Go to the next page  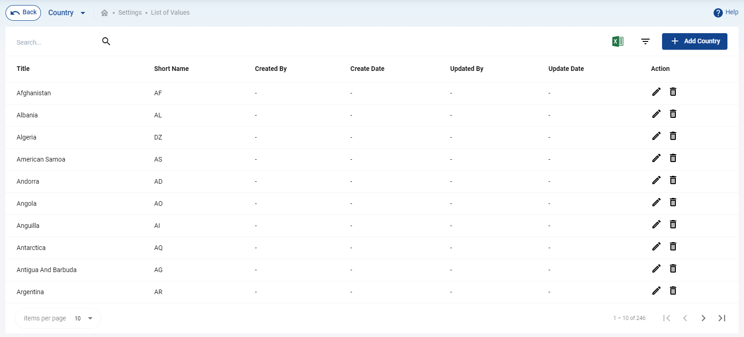pyautogui.click(x=703, y=318)
